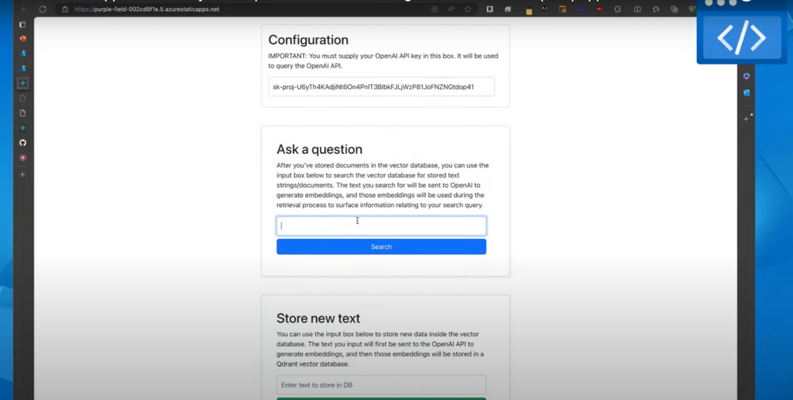Click the address bar URL
This screenshot has height=400, width=793.
[147, 10]
